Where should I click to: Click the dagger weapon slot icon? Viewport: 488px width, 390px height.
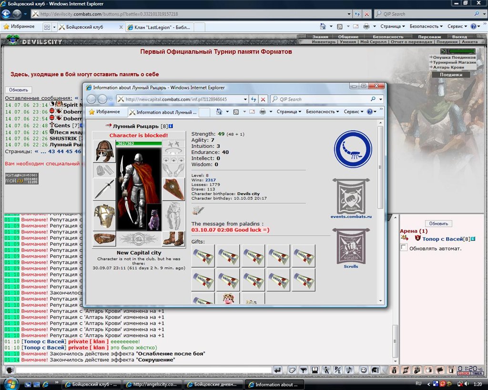104,189
